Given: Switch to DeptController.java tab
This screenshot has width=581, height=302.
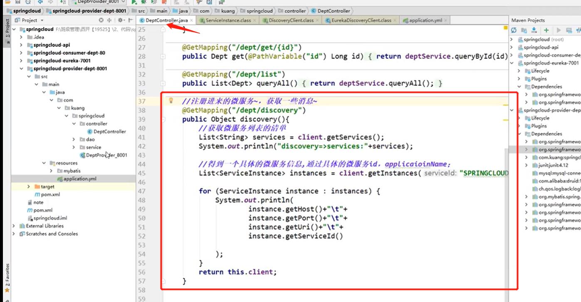Looking at the screenshot, I should coord(166,20).
